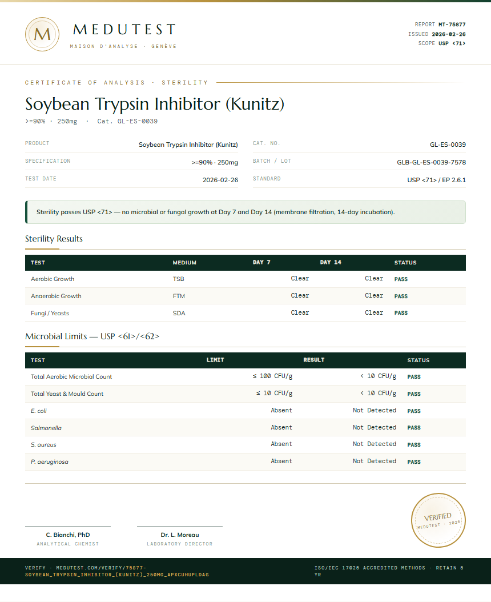Click the Laboratory Director title
The image size is (491, 602).
pyautogui.click(x=180, y=544)
